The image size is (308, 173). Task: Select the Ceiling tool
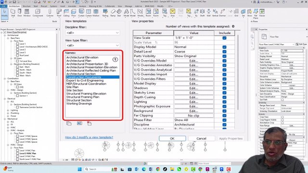pyautogui.click(x=66, y=13)
